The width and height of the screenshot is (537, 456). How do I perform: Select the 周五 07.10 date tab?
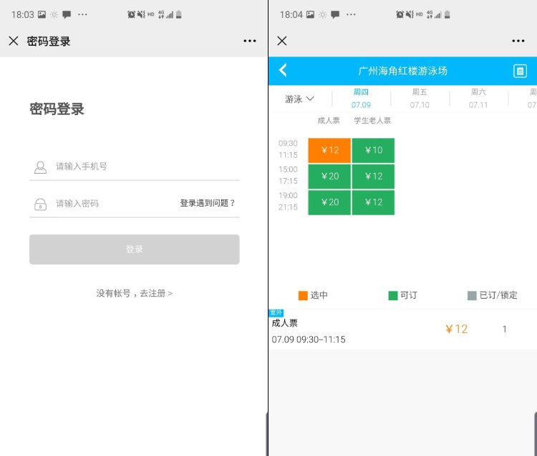pyautogui.click(x=420, y=99)
